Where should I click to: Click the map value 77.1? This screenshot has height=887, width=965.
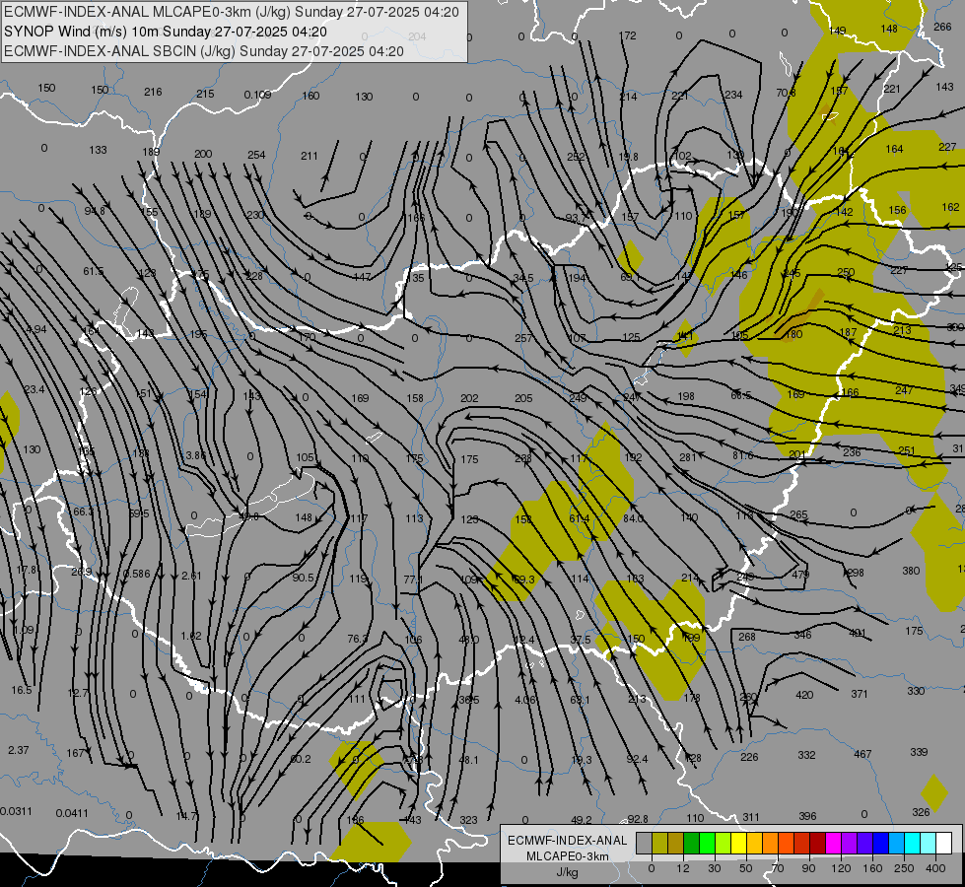tap(414, 580)
